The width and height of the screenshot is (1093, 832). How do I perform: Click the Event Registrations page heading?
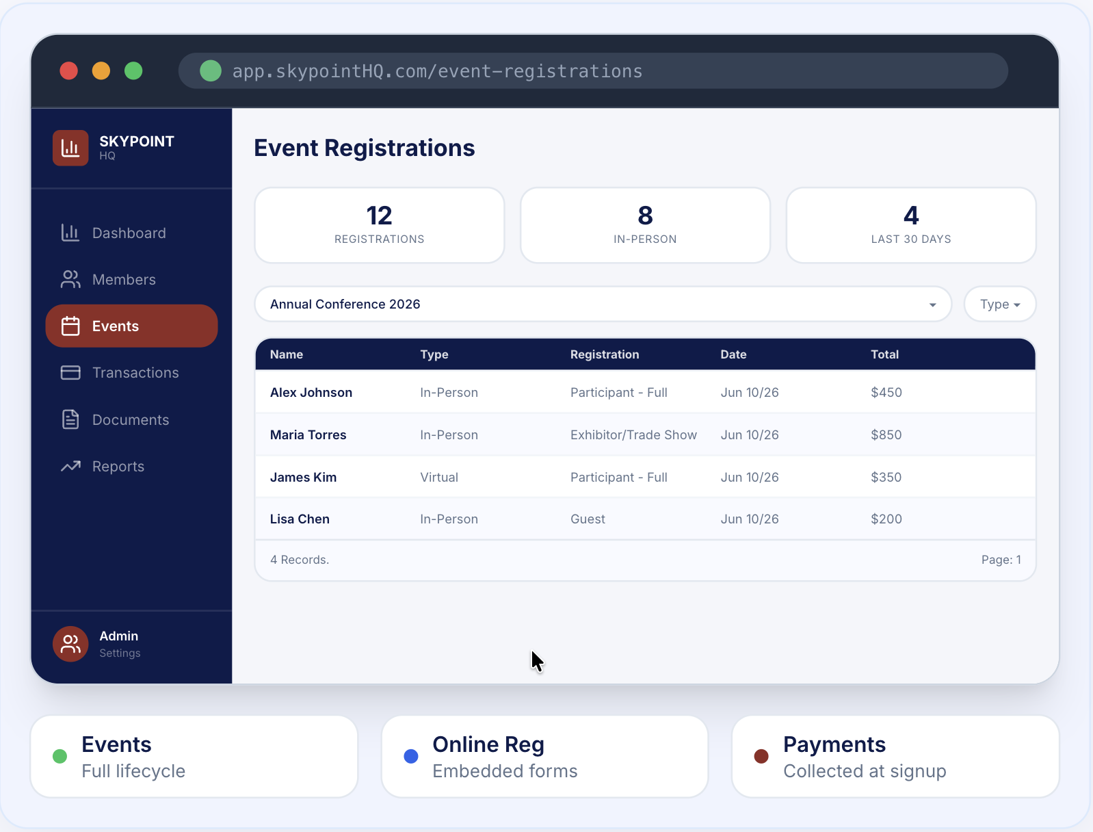coord(365,148)
